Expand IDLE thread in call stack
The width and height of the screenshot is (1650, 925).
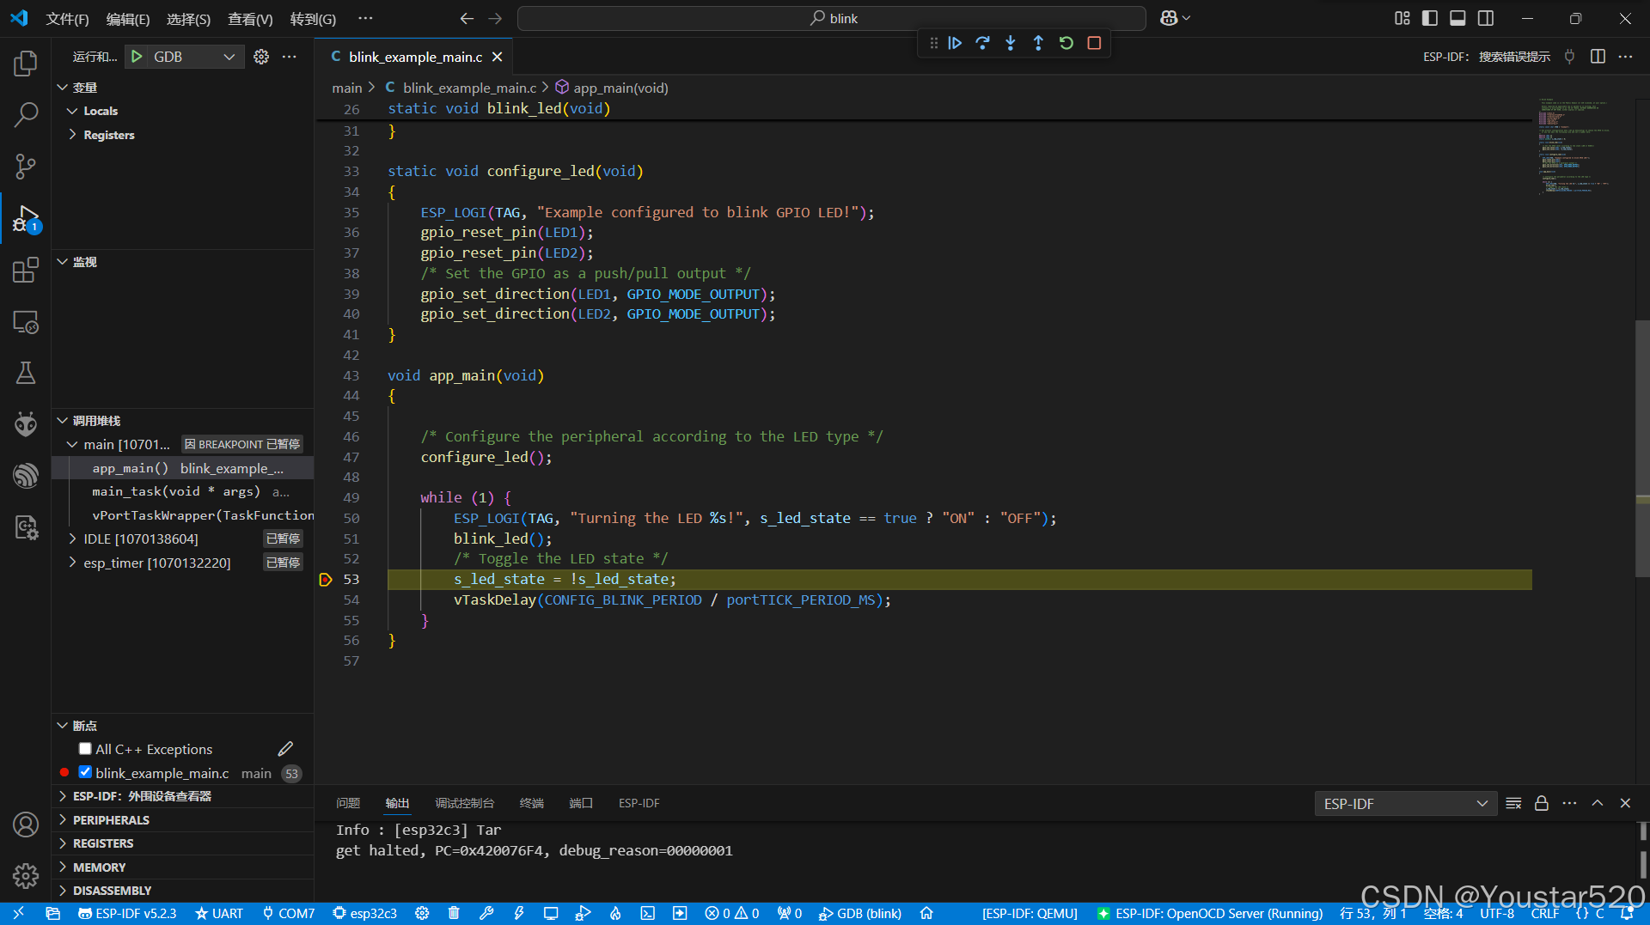coord(72,539)
